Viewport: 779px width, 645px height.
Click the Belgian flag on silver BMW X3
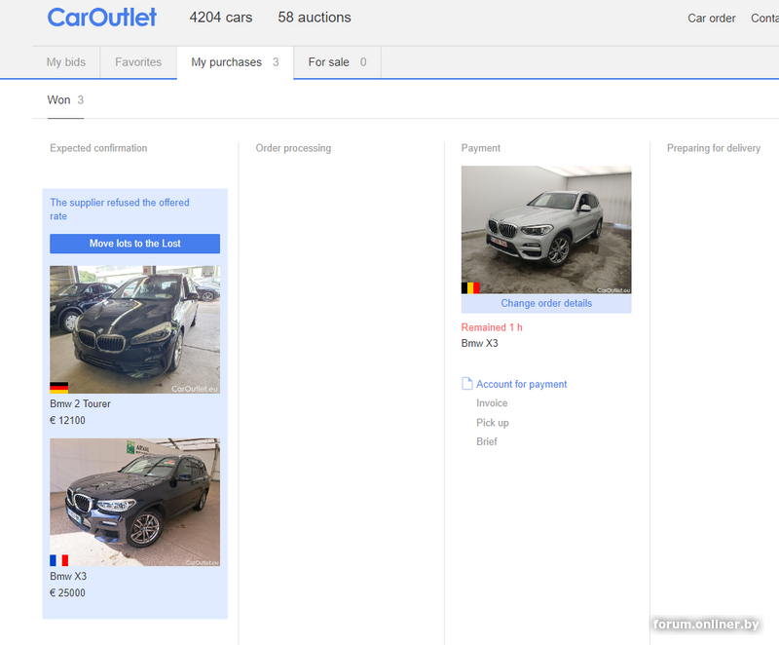tap(470, 288)
